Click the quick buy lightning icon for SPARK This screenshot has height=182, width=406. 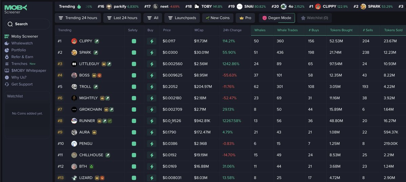[x=152, y=53]
